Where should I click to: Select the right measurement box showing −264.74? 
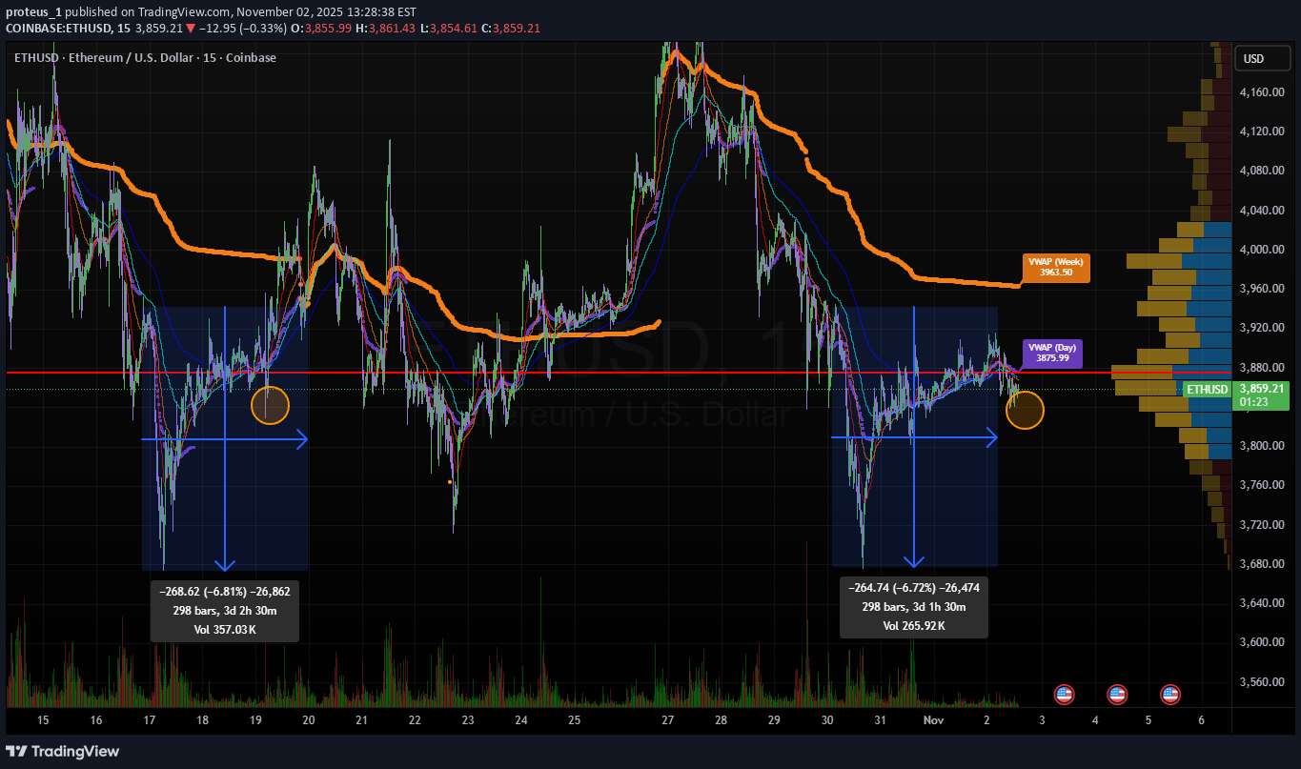pyautogui.click(x=913, y=607)
